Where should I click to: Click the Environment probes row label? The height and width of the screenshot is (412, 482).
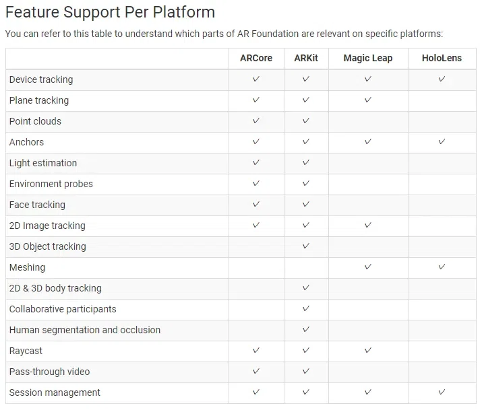[51, 184]
